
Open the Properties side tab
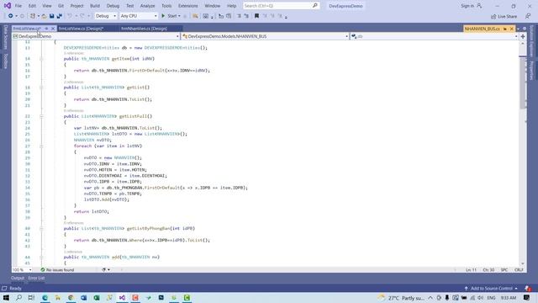pyautogui.click(x=531, y=71)
